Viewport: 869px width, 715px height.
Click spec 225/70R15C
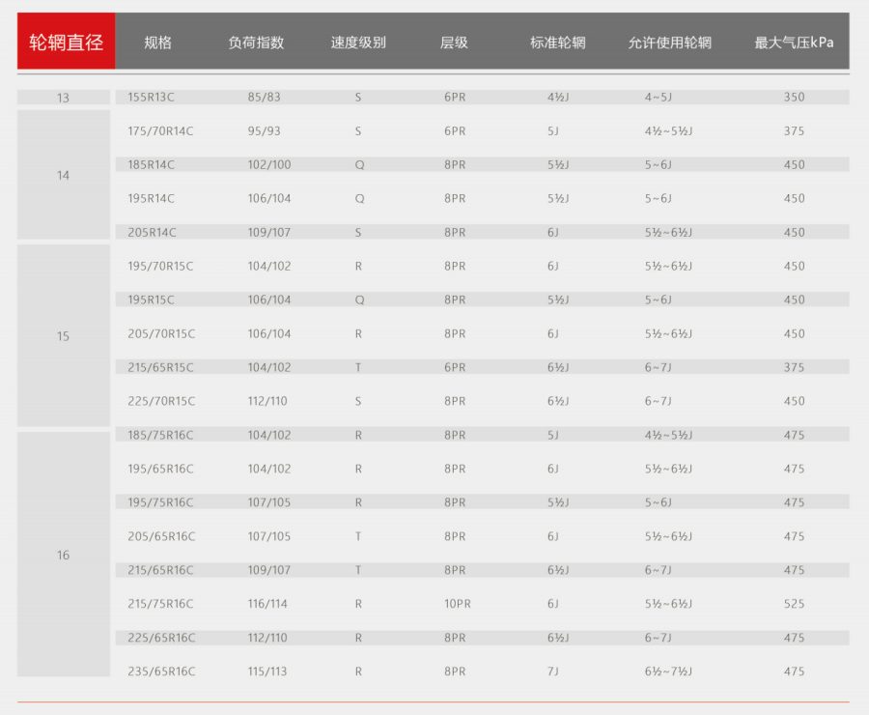click(x=161, y=401)
